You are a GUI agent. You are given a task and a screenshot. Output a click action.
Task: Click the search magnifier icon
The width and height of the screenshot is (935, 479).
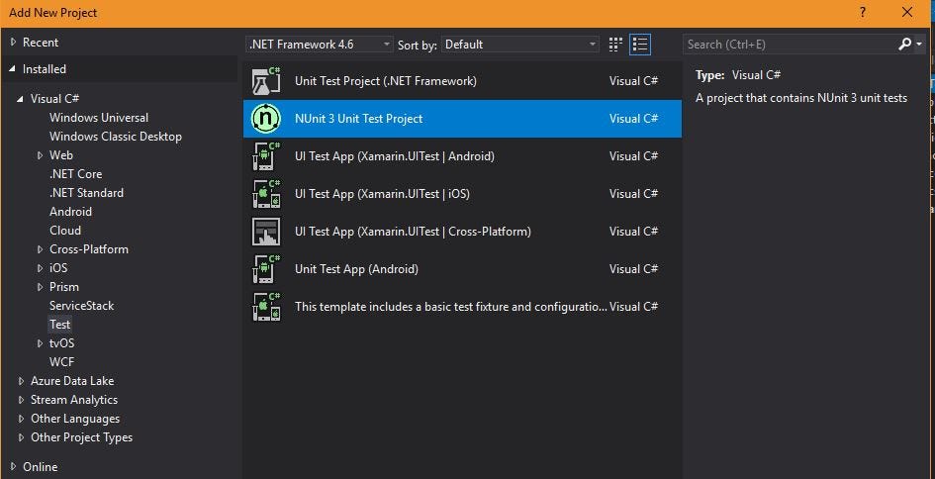[904, 45]
